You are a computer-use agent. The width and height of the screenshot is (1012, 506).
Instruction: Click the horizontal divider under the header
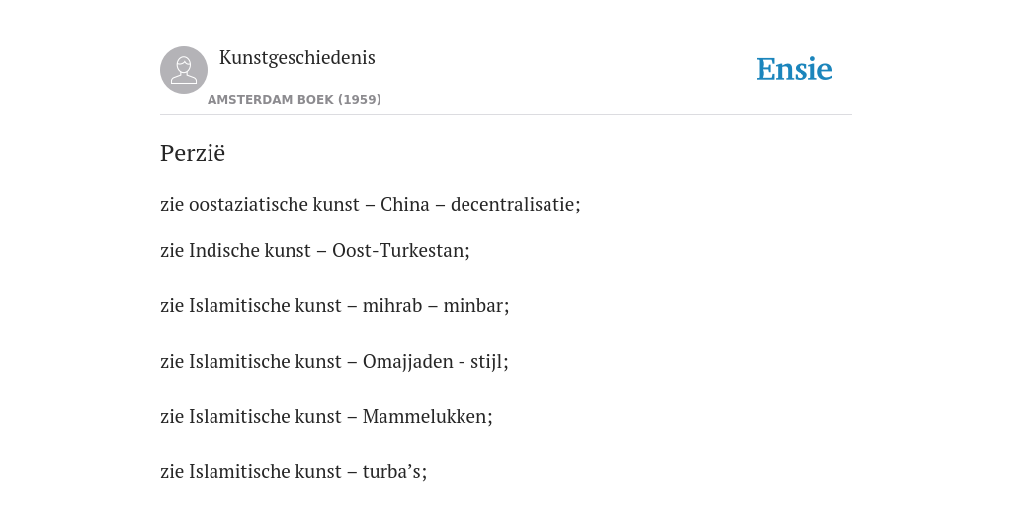[x=506, y=115]
